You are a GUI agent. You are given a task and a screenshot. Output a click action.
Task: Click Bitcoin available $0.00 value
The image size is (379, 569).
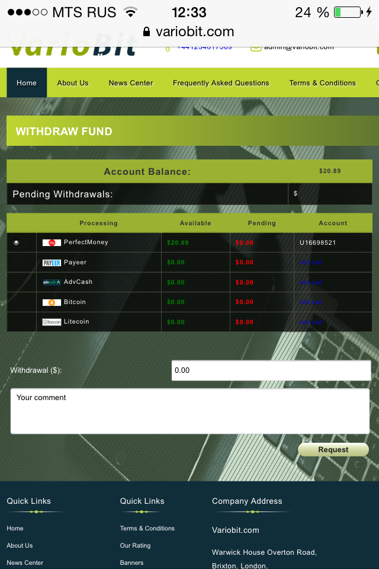click(176, 302)
